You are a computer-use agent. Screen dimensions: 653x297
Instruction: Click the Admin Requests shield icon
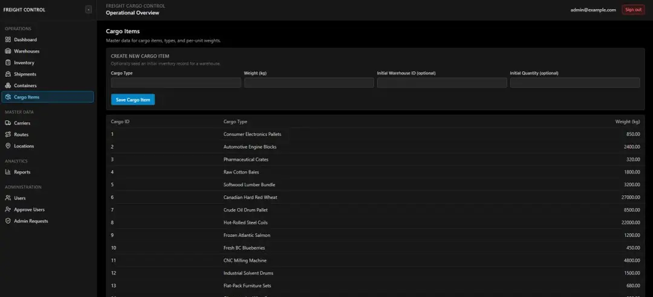coord(8,221)
